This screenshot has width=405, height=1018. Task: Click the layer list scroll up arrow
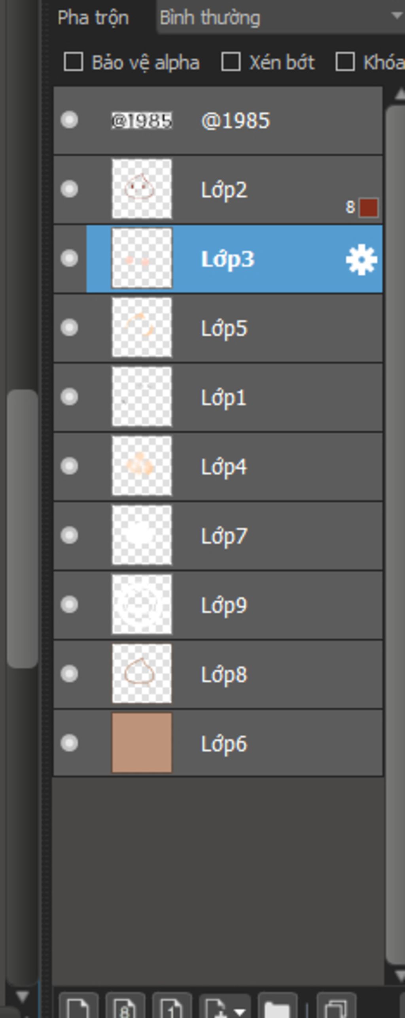coord(400,93)
